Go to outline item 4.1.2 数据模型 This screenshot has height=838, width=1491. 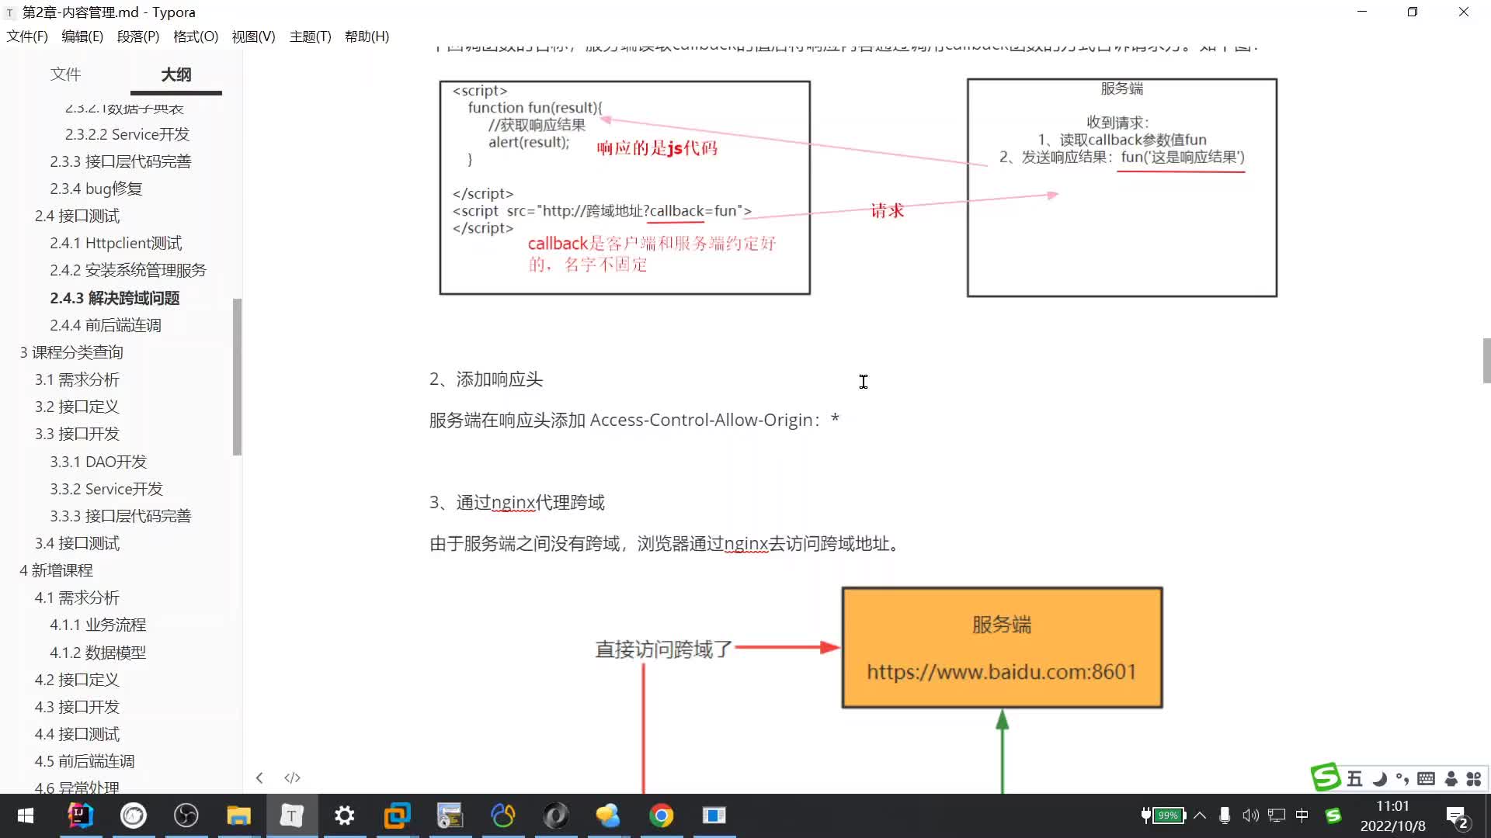(98, 653)
